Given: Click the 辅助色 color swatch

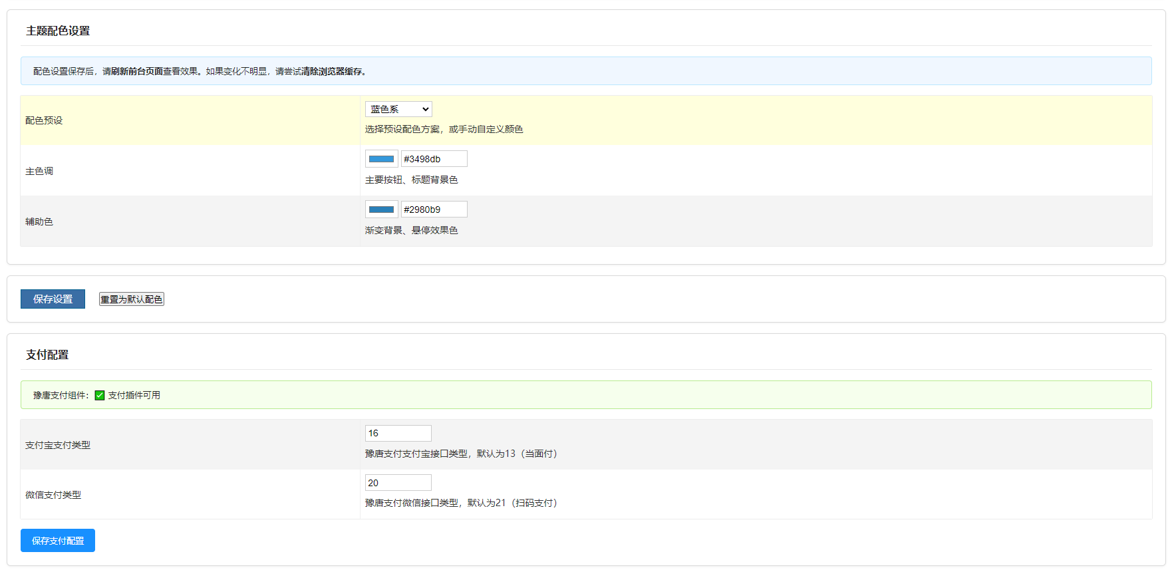Looking at the screenshot, I should [381, 210].
